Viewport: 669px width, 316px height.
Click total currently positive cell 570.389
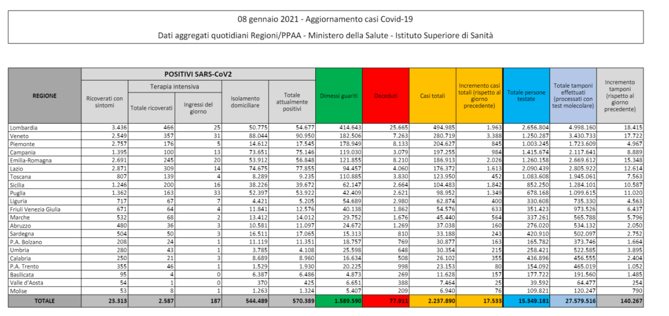[292, 301]
